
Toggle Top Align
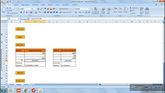click(45, 9)
